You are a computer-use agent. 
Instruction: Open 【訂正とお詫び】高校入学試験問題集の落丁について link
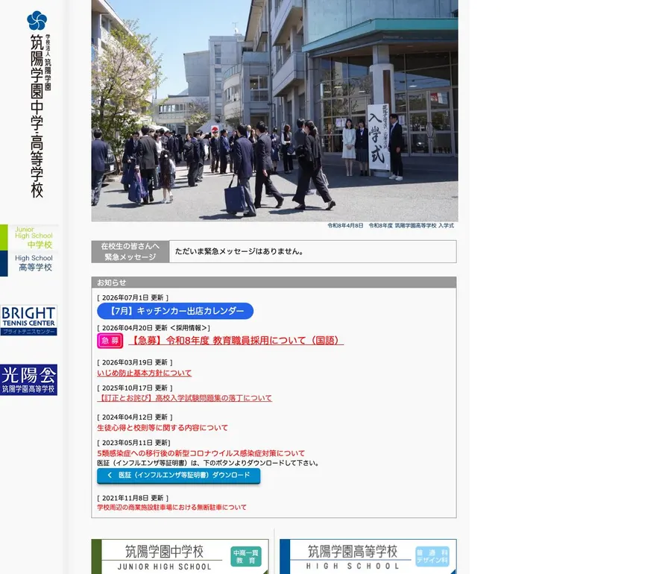184,398
